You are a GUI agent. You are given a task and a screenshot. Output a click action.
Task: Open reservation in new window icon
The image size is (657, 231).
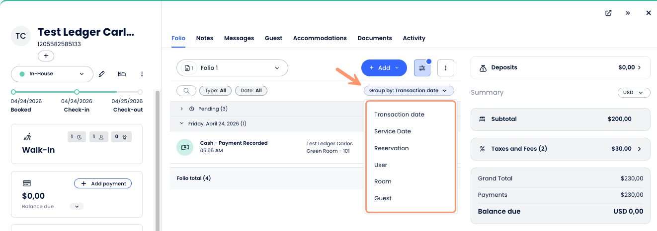[608, 13]
